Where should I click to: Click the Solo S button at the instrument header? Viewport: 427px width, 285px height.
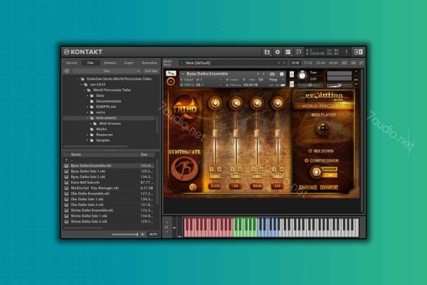292,74
